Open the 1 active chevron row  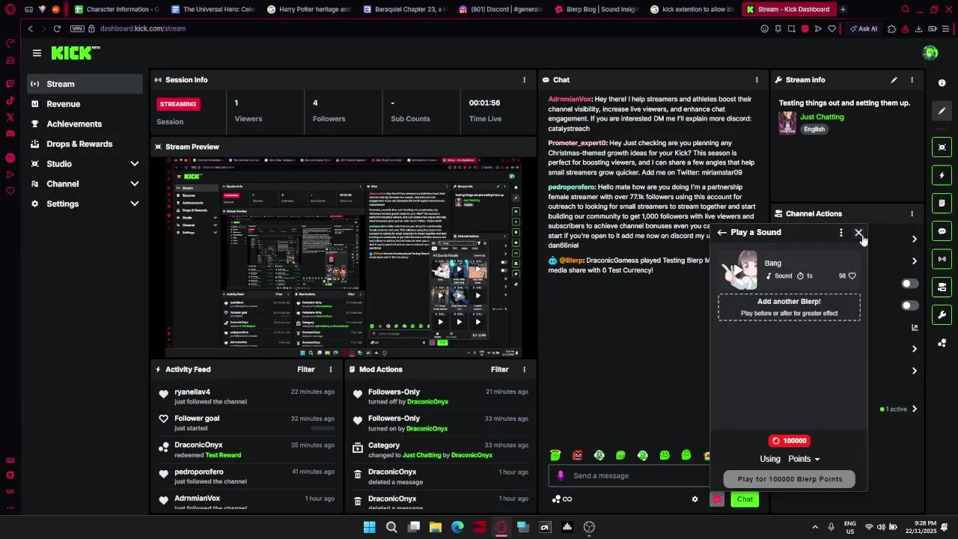tap(900, 409)
